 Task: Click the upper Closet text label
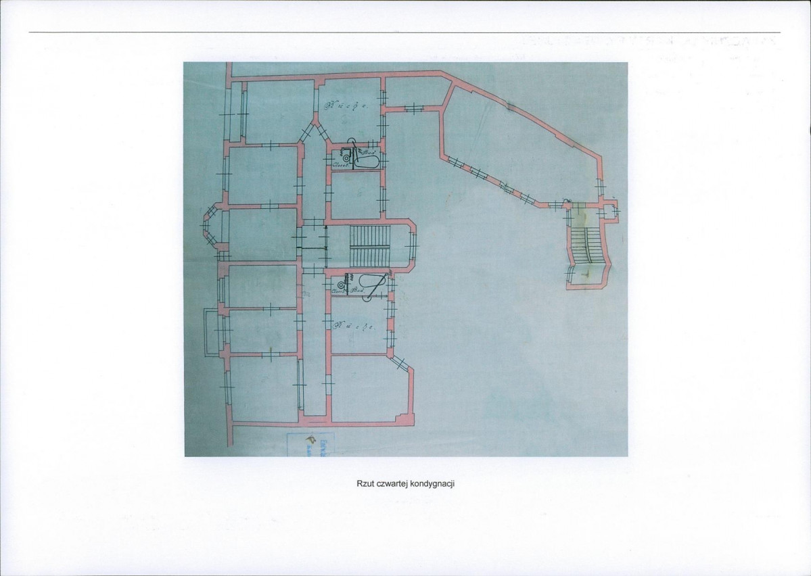pyautogui.click(x=340, y=166)
